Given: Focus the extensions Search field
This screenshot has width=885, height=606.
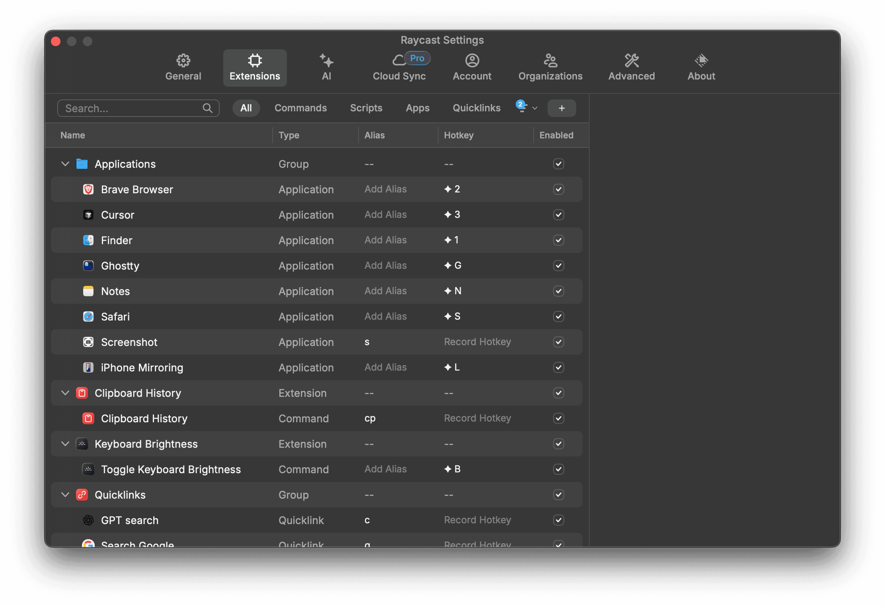Looking at the screenshot, I should pos(138,108).
